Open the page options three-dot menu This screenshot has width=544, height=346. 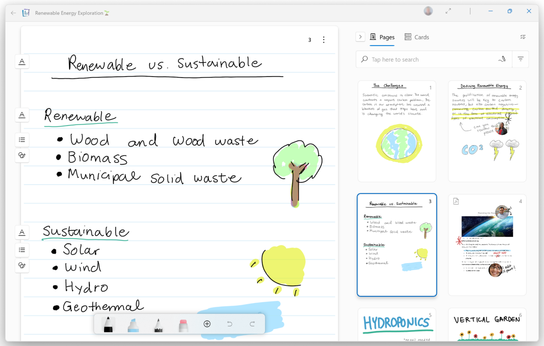(x=324, y=40)
